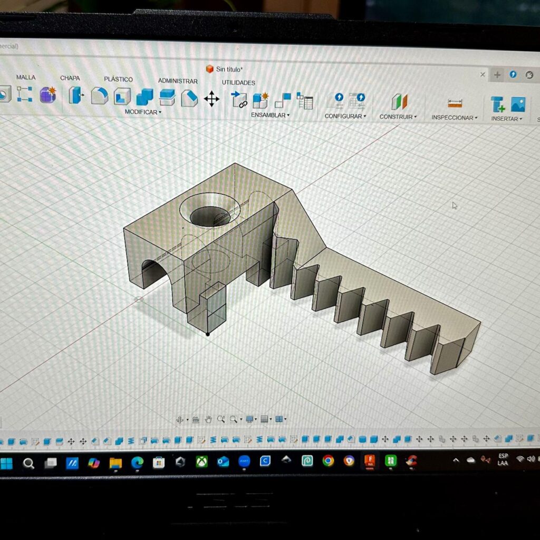Open the CONSTRUIR dropdown menu

[x=398, y=117]
